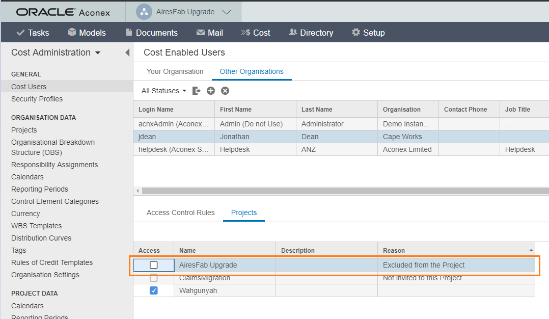Open Distribution Curves link

click(41, 238)
